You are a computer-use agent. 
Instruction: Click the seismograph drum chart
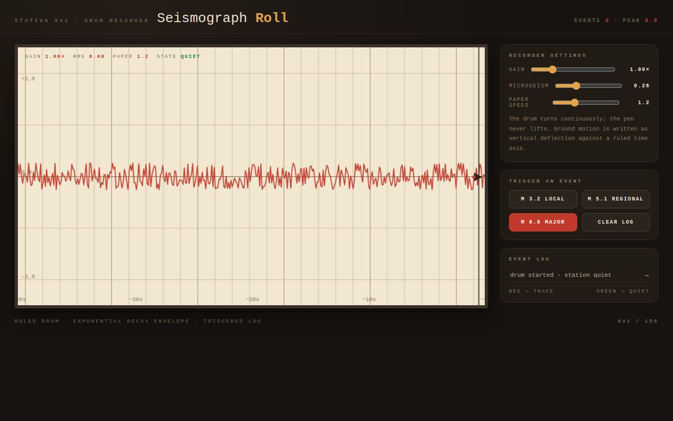click(251, 176)
